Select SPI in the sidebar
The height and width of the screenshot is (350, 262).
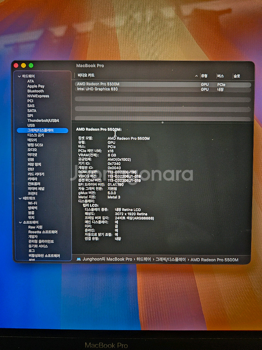click(30, 115)
